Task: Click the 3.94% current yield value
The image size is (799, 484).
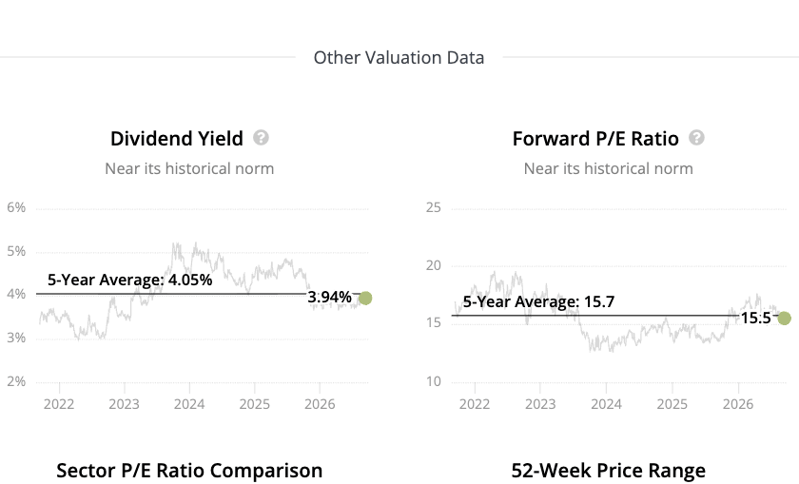Action: coord(330,297)
